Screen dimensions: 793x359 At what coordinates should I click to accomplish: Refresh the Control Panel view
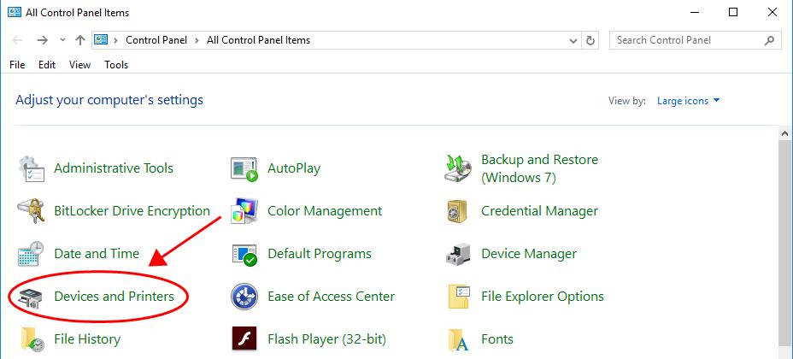(x=590, y=40)
